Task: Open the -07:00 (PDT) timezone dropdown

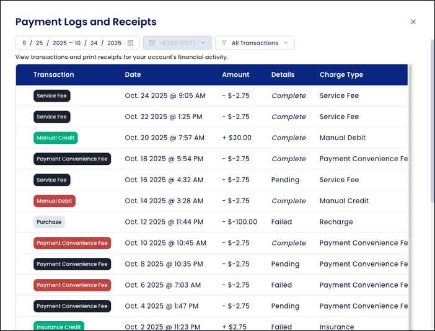Action: point(177,43)
